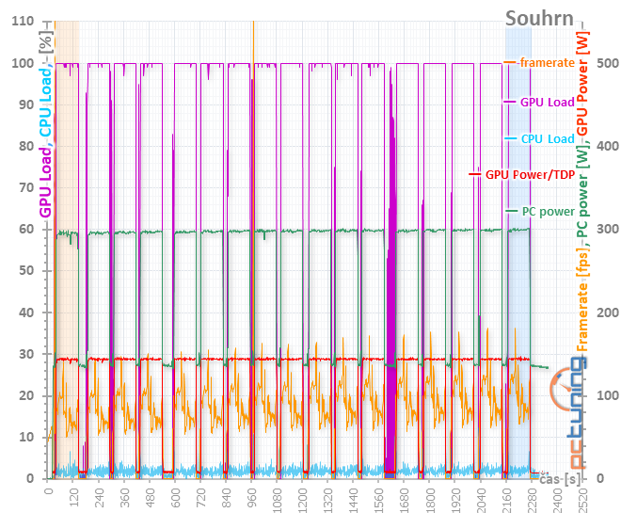The width and height of the screenshot is (621, 513).
Task: Click the right axis value 400
Action: pos(608,146)
